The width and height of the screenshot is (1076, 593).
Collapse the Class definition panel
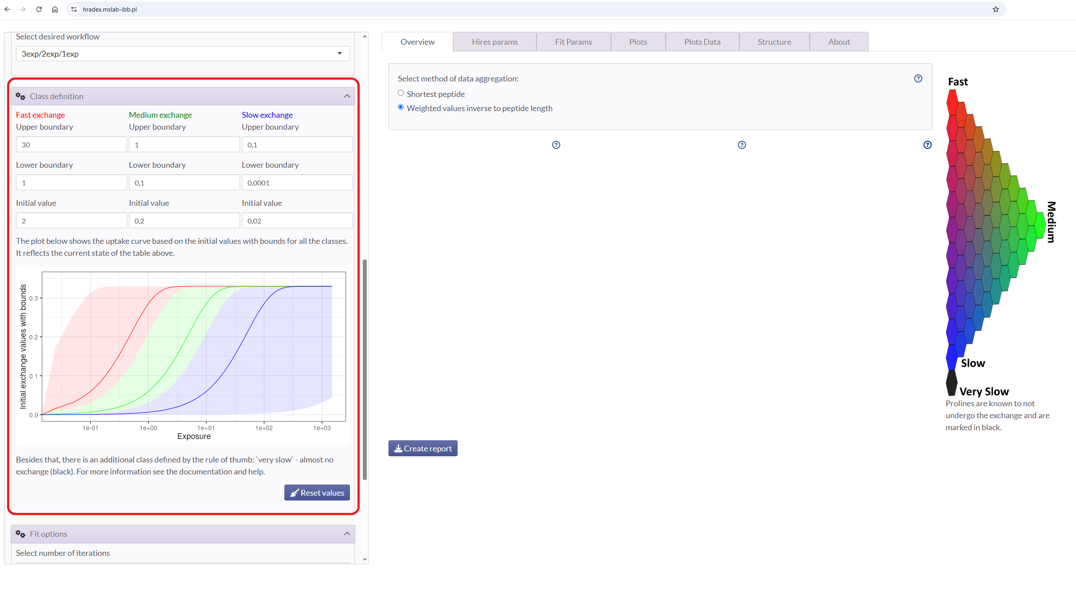click(347, 96)
